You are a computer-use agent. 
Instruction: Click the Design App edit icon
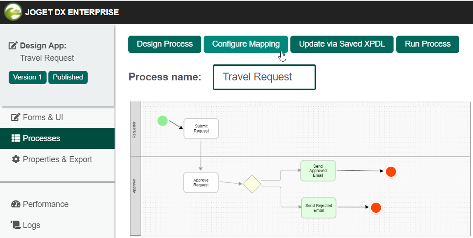[13, 46]
